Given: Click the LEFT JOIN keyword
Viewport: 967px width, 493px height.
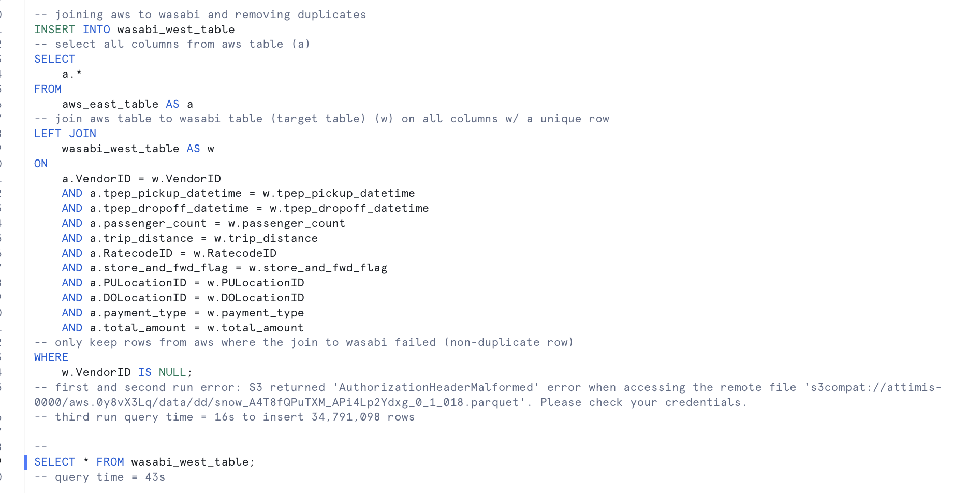Looking at the screenshot, I should coord(65,134).
